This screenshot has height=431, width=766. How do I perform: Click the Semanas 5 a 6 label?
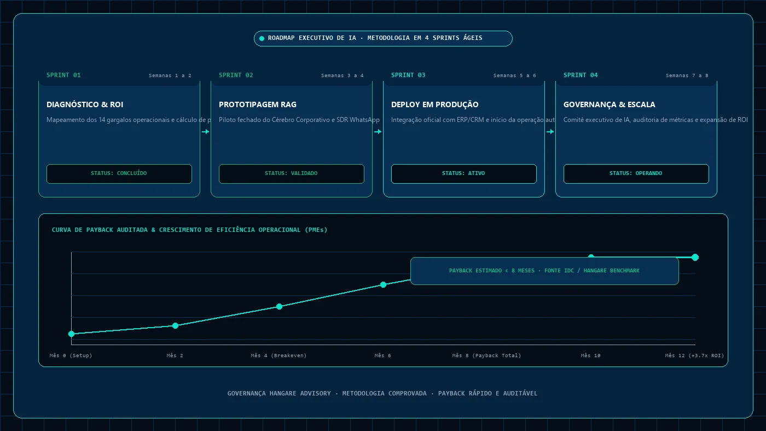coord(515,75)
